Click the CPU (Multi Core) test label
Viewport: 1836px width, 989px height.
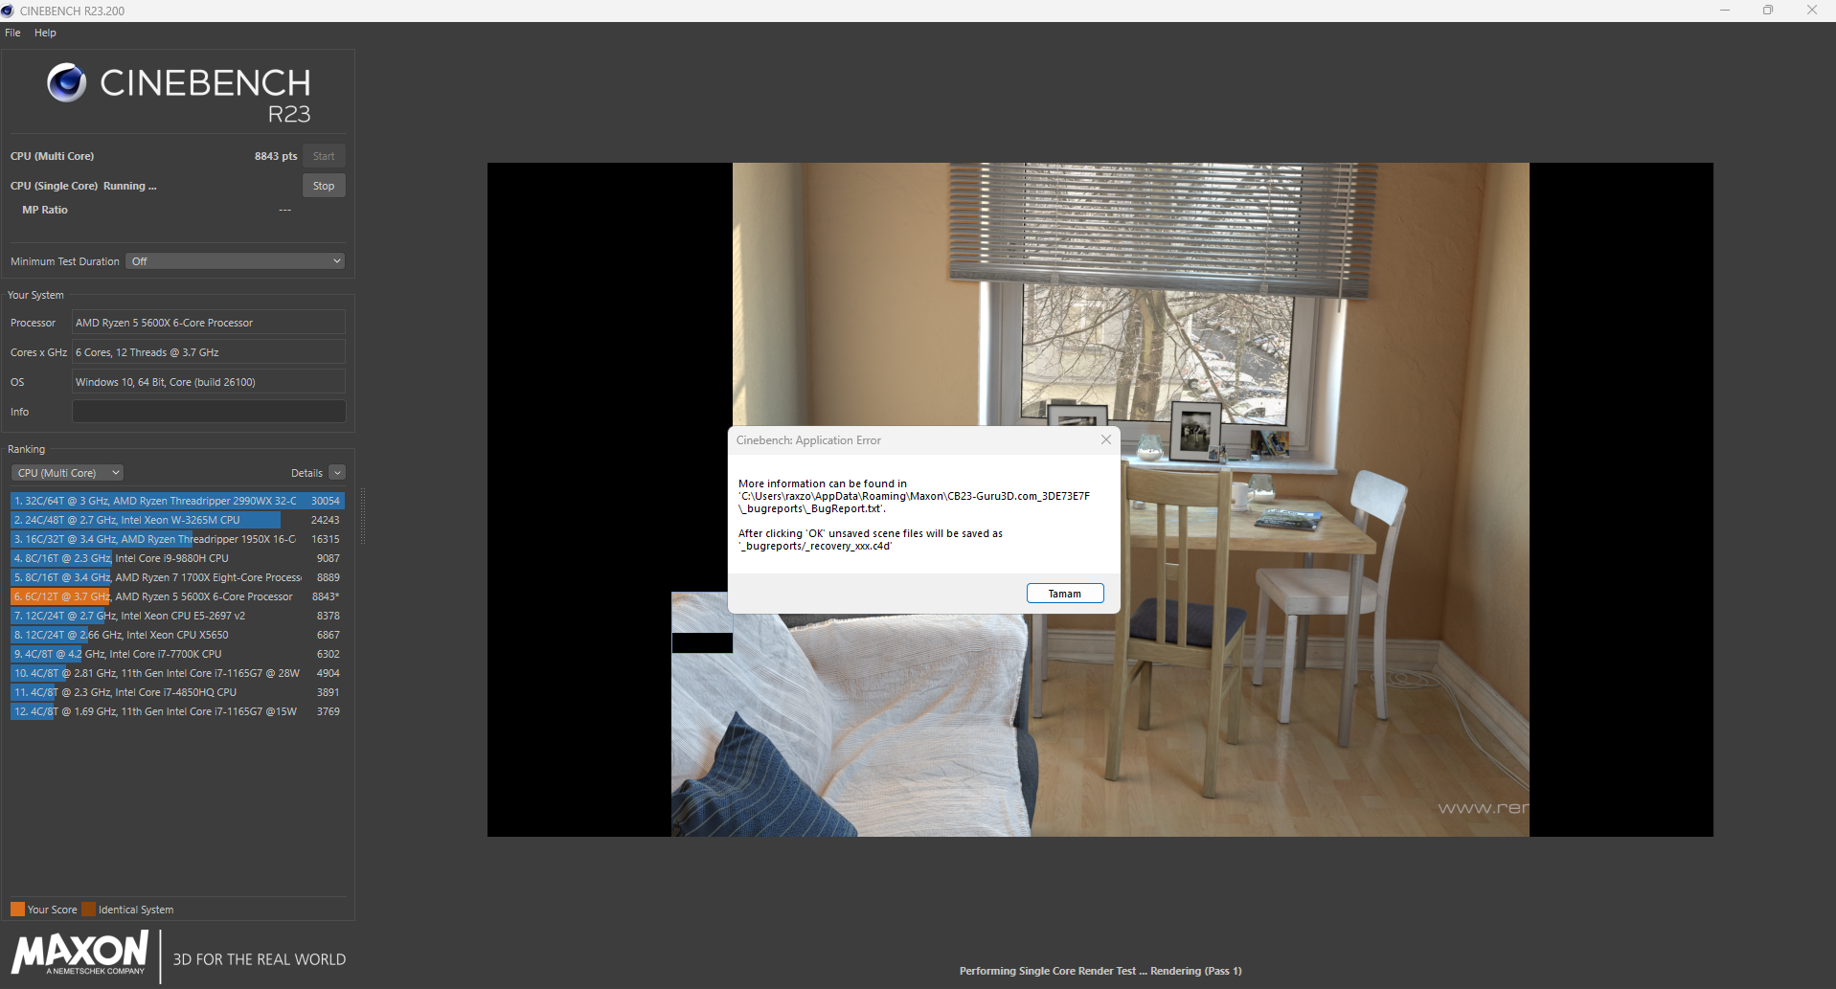52,156
